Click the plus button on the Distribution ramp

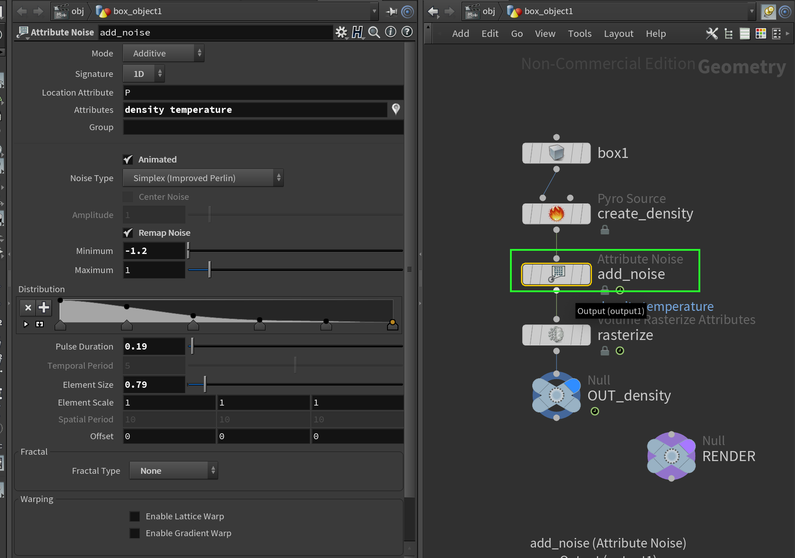tap(43, 308)
